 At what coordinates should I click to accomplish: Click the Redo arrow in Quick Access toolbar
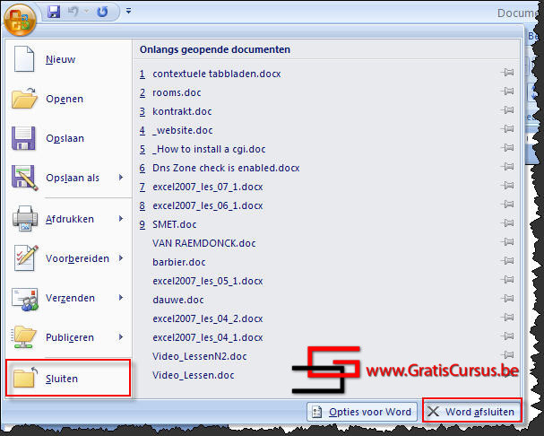(102, 12)
